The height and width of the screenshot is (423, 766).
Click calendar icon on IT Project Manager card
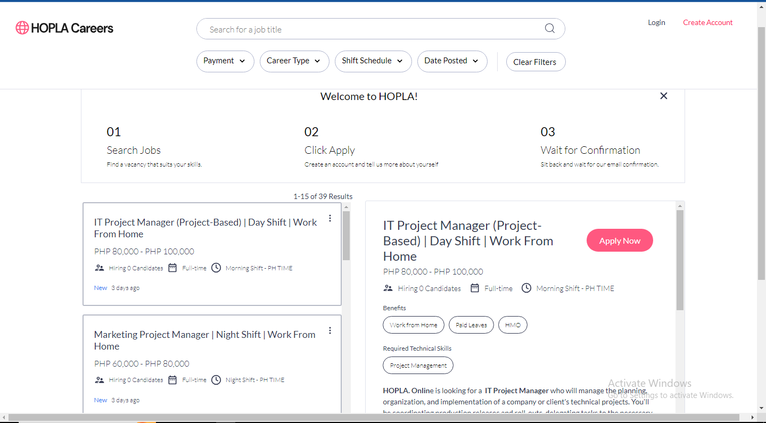tap(172, 268)
